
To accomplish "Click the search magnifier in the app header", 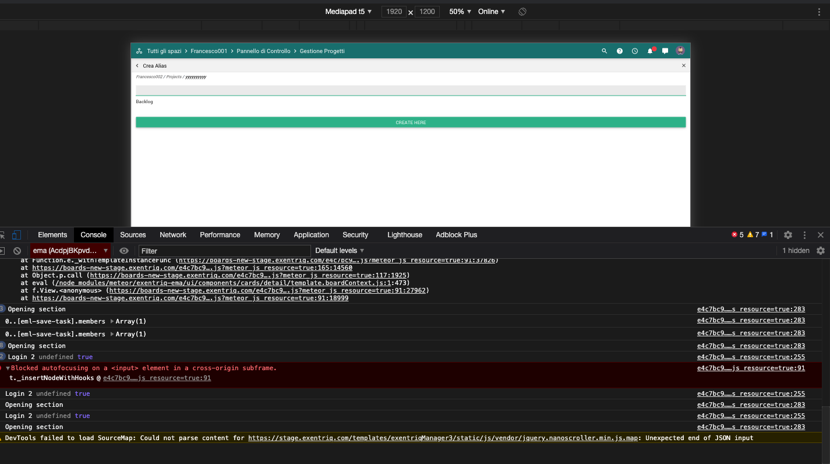I will (604, 51).
